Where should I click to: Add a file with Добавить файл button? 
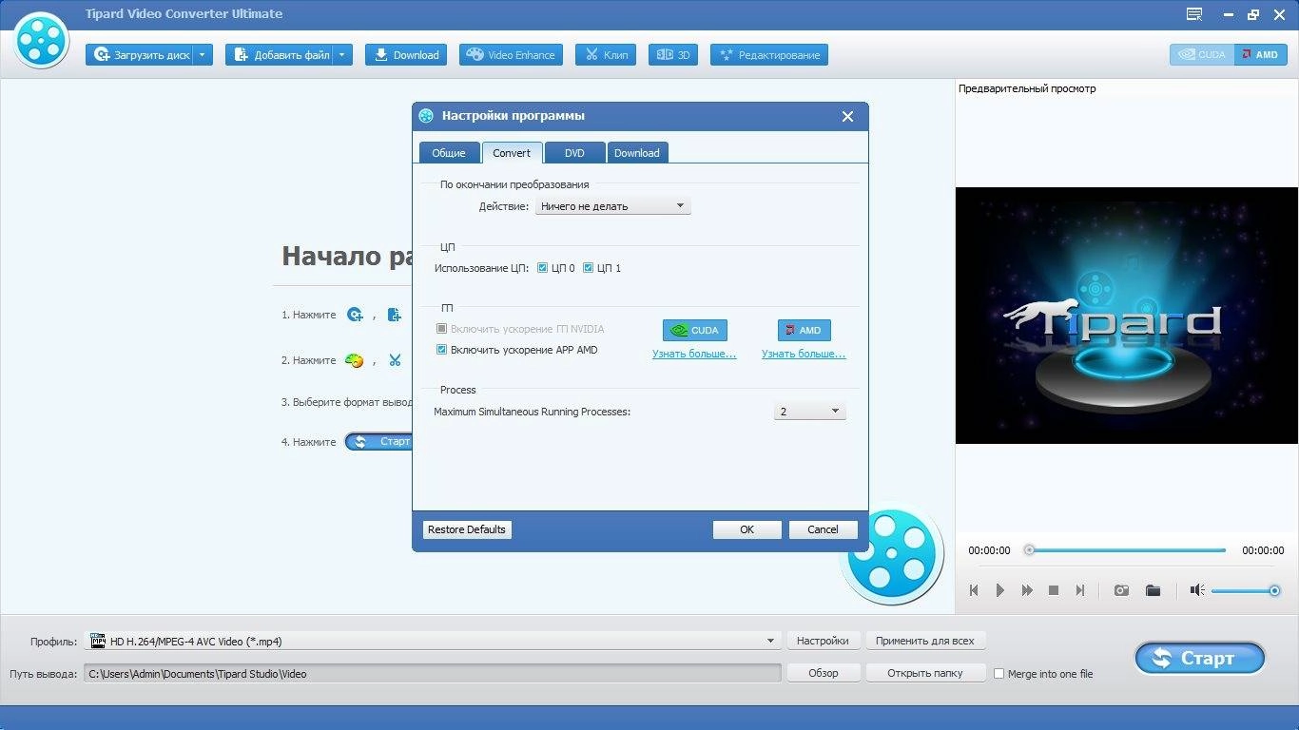tap(280, 55)
